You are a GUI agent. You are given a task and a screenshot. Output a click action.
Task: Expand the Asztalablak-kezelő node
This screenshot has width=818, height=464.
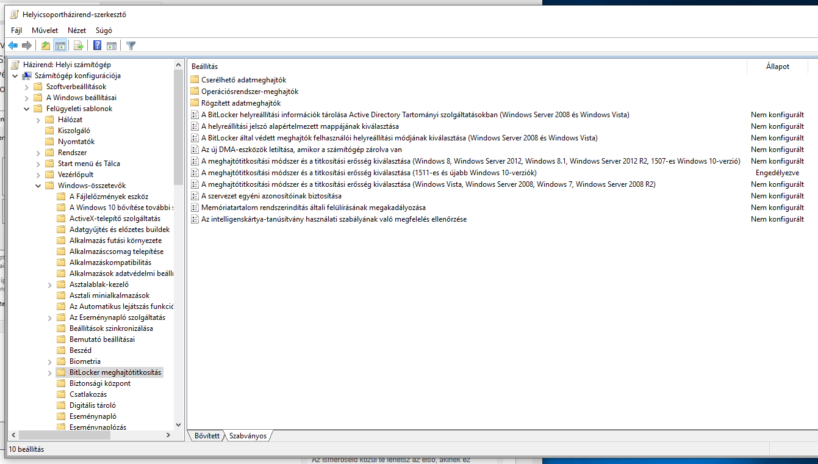[49, 285]
